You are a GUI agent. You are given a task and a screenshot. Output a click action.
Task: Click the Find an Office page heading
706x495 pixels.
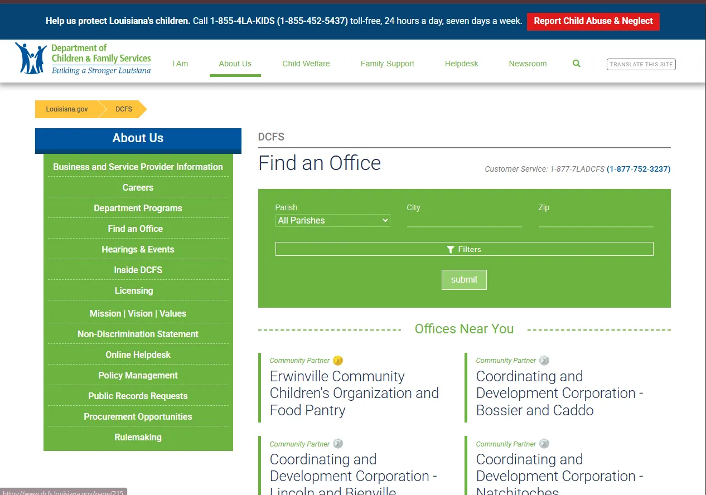tap(320, 163)
